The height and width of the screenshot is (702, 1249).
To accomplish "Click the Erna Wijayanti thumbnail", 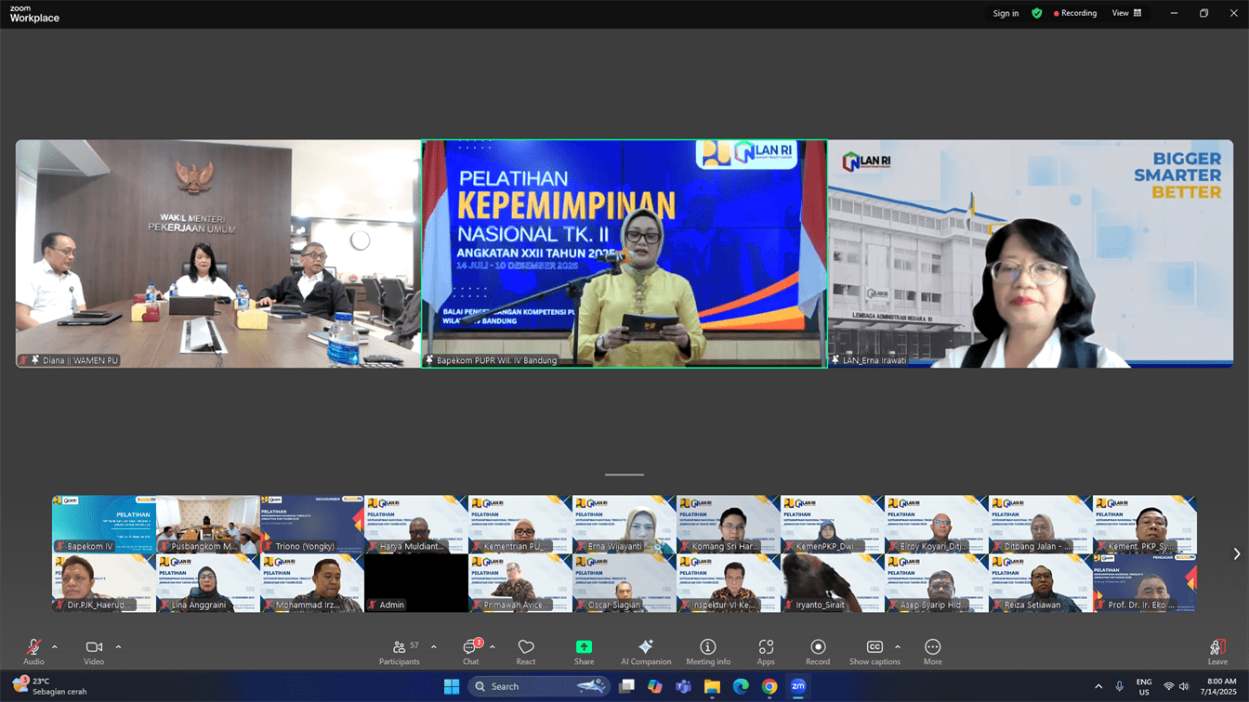I will click(624, 525).
